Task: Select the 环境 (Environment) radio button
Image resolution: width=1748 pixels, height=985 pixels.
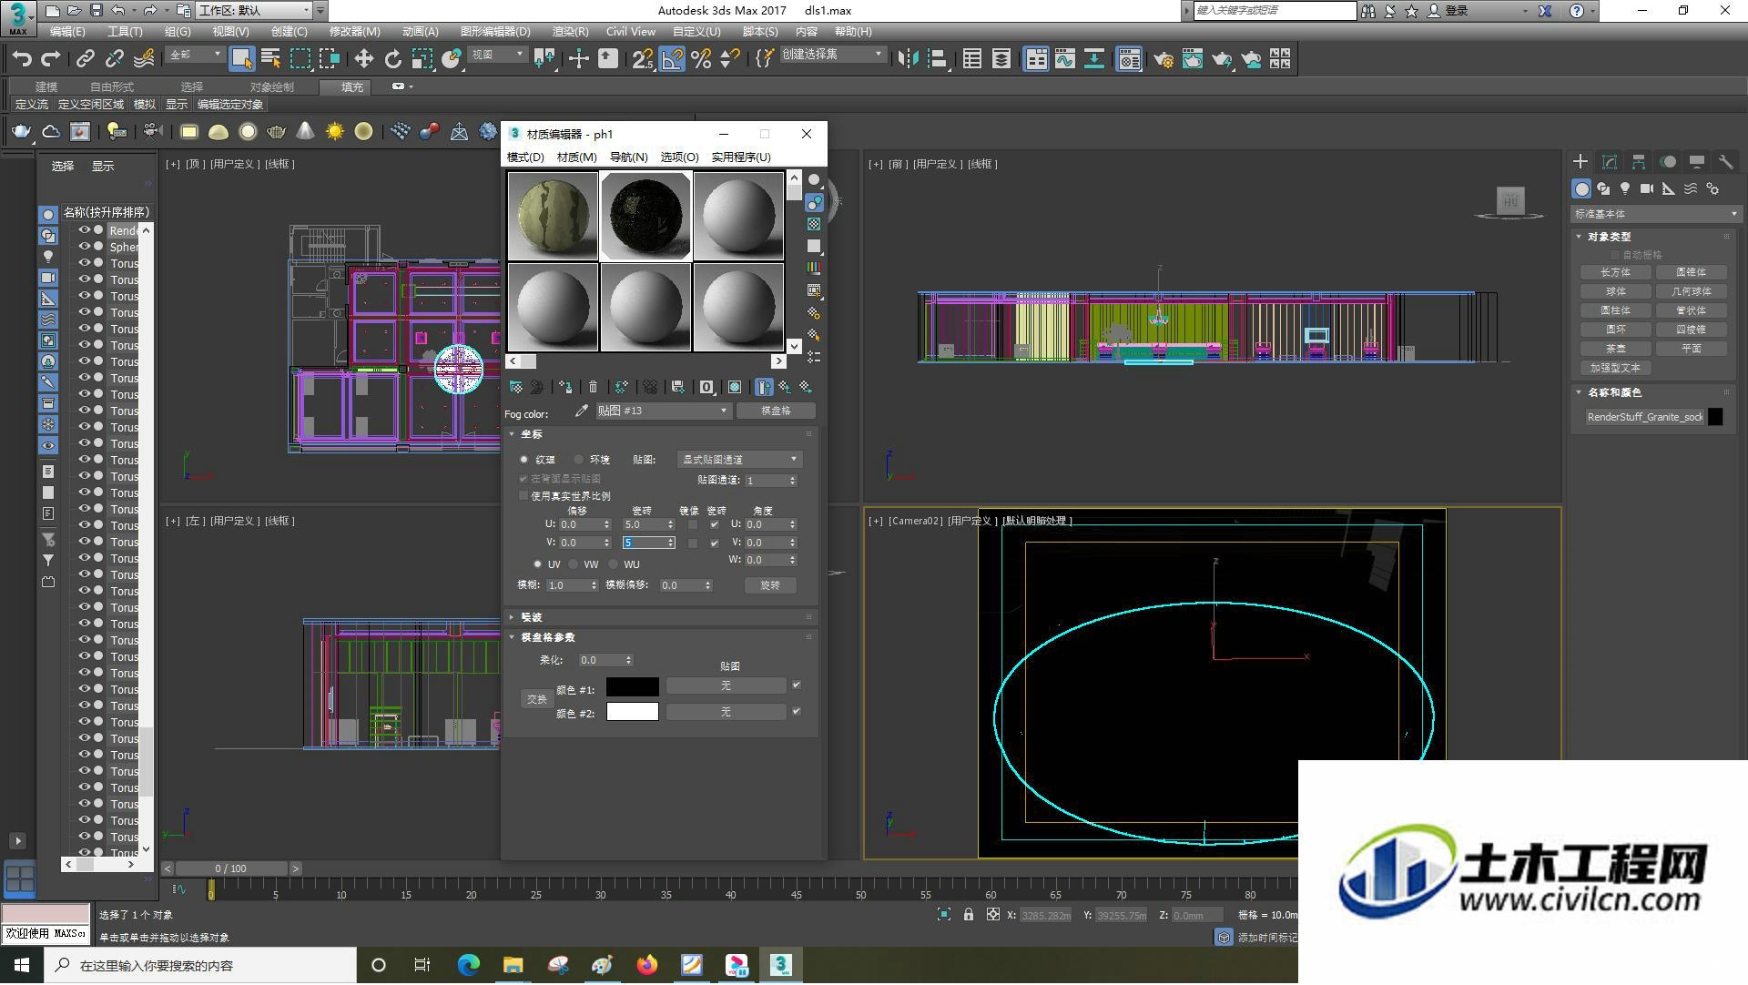Action: 579,460
